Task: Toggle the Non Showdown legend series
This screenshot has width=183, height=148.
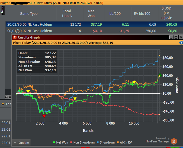Action: (x=83, y=142)
